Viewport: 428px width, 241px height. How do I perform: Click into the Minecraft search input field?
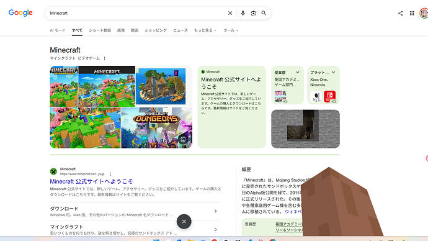(136, 13)
